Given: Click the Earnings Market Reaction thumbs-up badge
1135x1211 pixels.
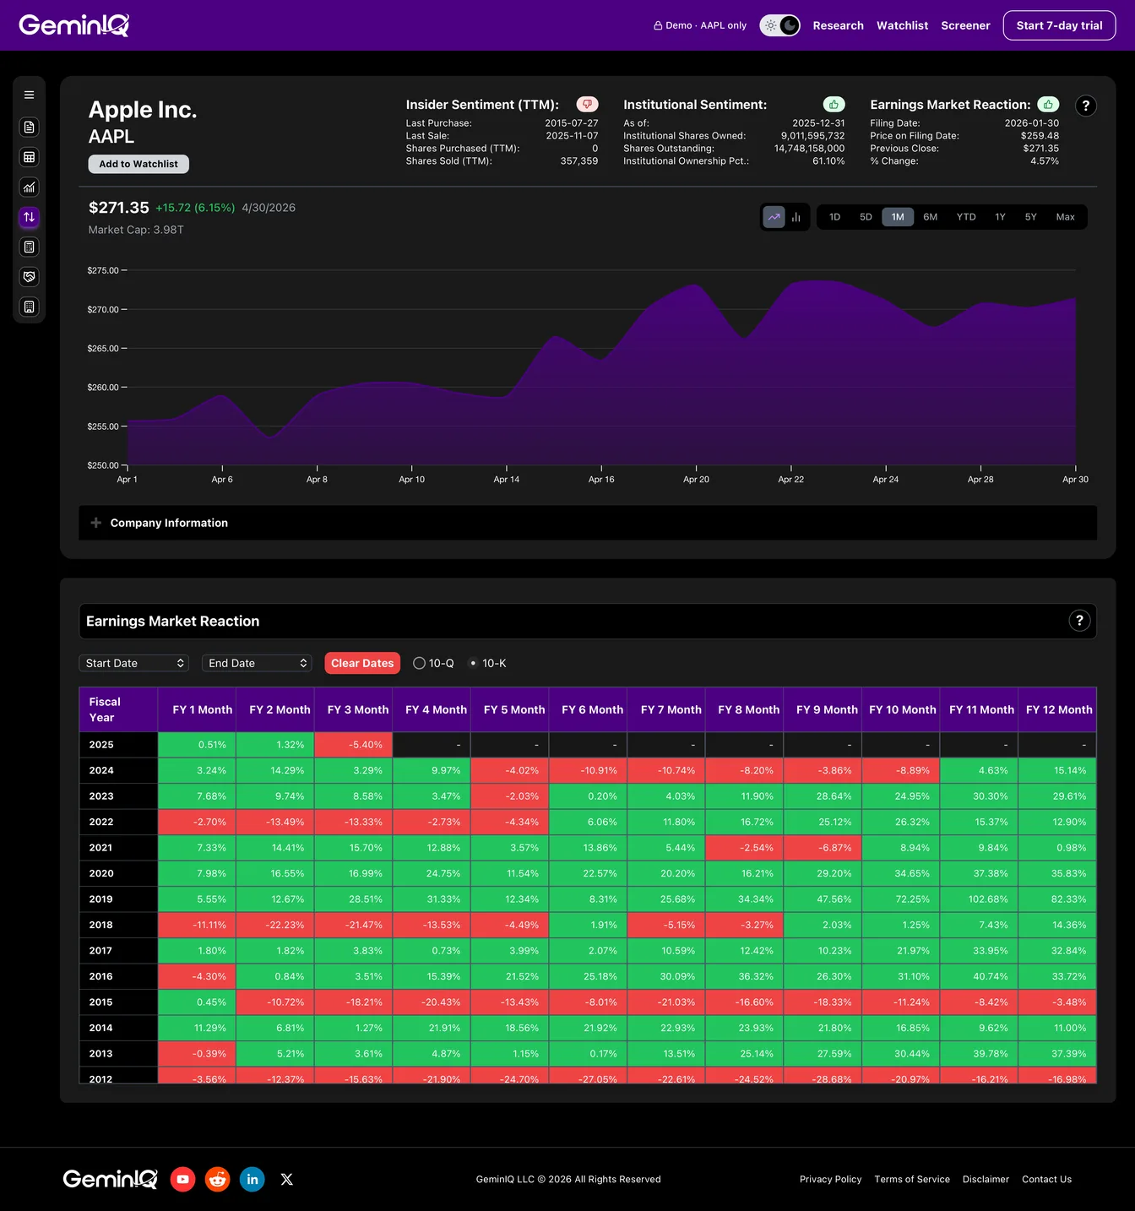Looking at the screenshot, I should (1048, 104).
